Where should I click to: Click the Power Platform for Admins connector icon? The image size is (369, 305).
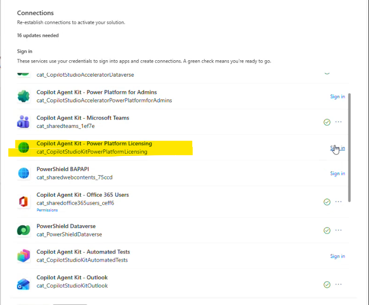tap(23, 96)
